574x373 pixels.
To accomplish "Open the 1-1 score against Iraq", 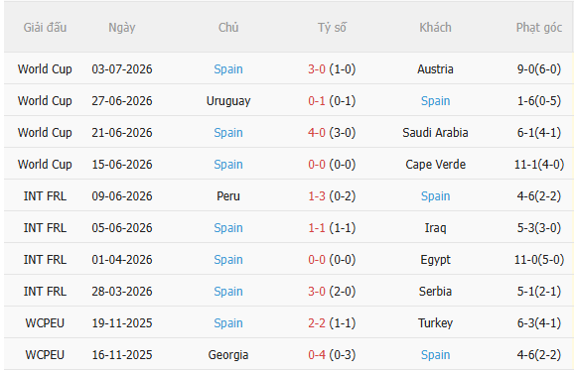I will point(317,228).
